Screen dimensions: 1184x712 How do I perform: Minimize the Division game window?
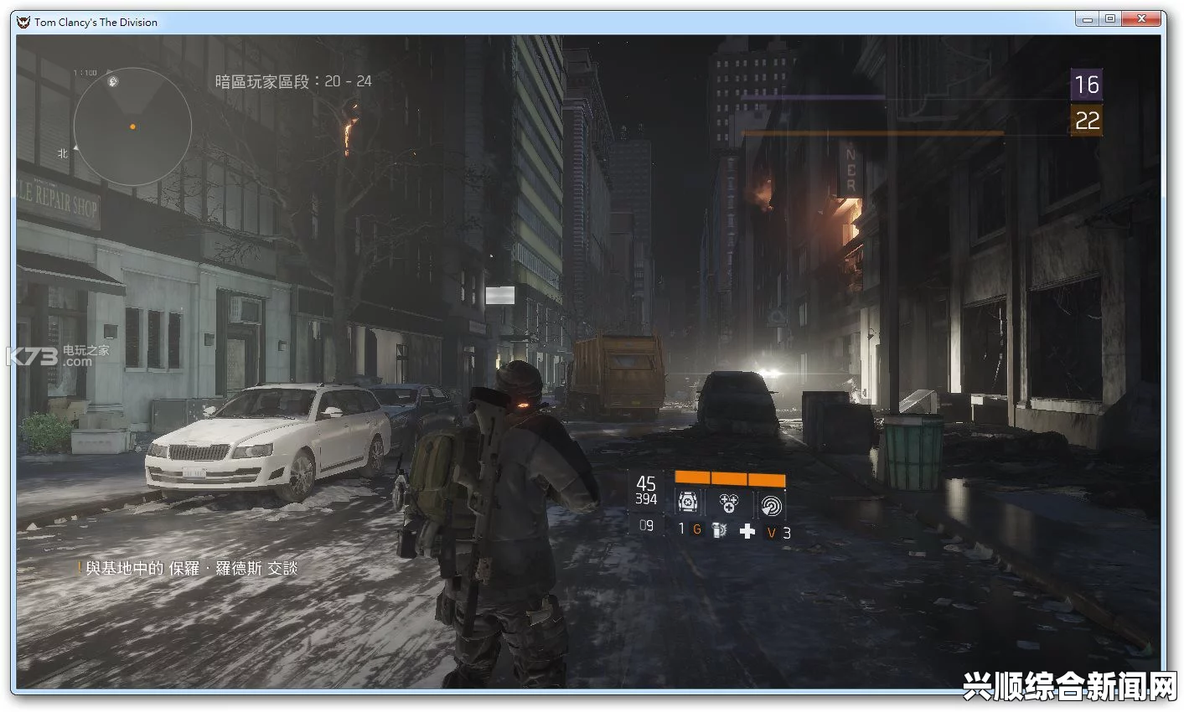(x=1088, y=19)
